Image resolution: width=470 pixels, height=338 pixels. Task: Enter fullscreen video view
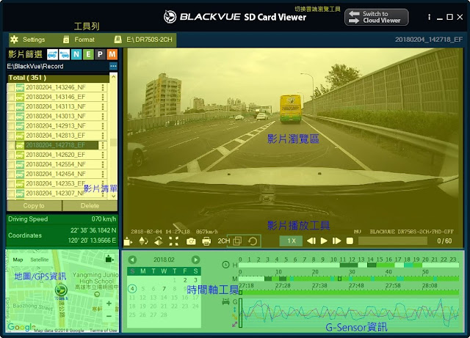174,241
